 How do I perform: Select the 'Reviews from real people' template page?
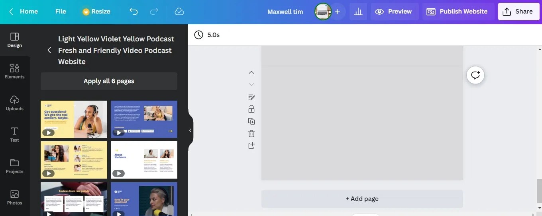[74, 199]
